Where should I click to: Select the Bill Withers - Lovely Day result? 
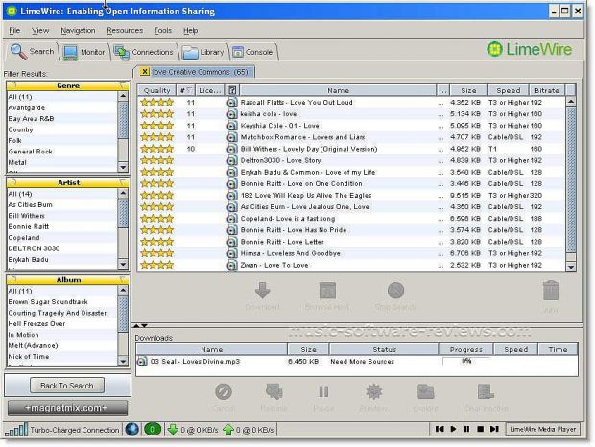click(x=352, y=149)
